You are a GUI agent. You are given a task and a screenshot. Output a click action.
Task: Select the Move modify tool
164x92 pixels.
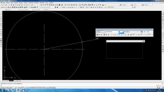pyautogui.click(x=163, y=22)
